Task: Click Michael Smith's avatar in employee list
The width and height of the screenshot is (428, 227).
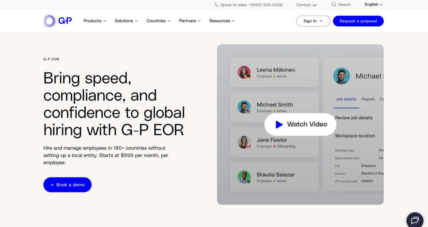Action: (244, 107)
